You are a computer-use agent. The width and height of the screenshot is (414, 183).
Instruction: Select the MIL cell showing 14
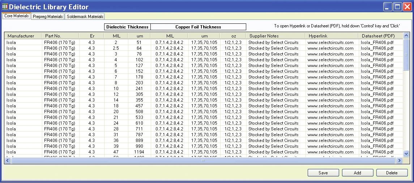[x=116, y=100]
